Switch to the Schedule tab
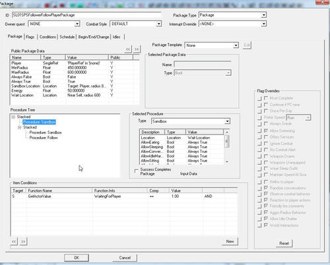The height and width of the screenshot is (265, 330). coord(67,37)
